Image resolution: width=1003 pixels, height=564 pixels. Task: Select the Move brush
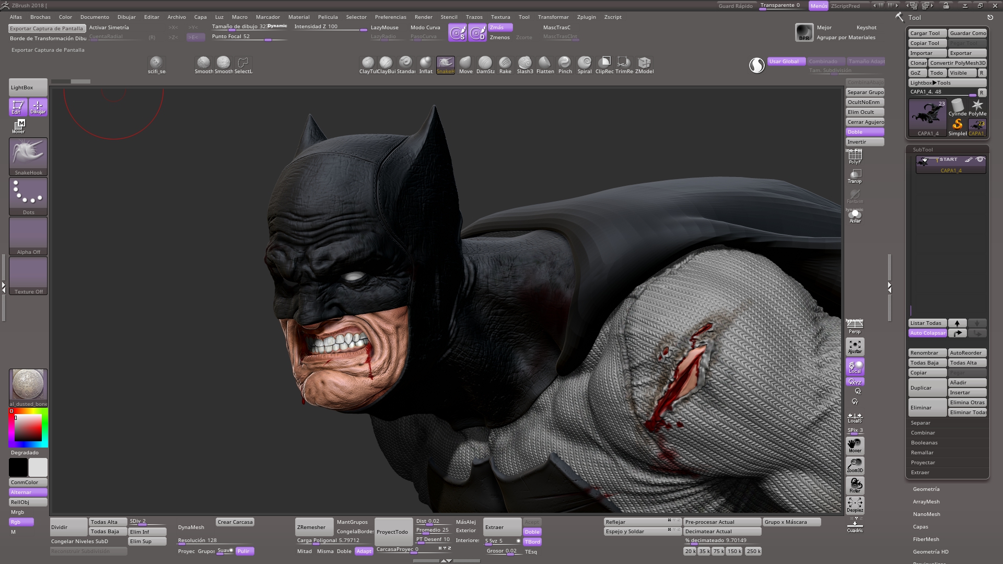[465, 65]
